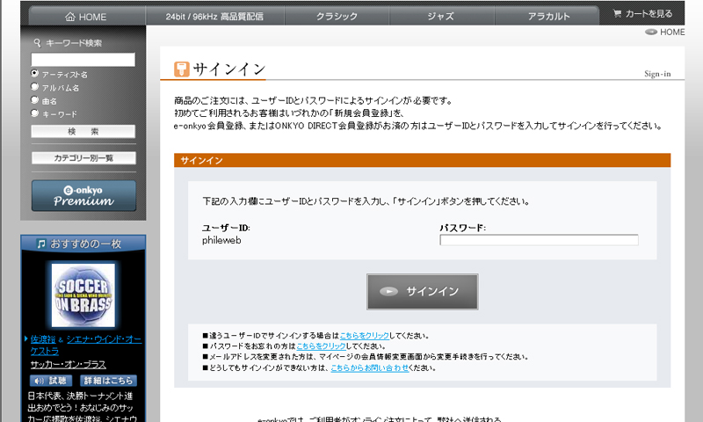Click link to sign in with different user ID
This screenshot has width=703, height=422.
point(365,336)
